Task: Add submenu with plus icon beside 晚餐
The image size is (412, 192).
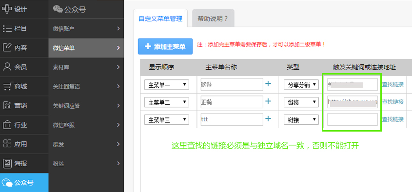Action: pyautogui.click(x=268, y=84)
